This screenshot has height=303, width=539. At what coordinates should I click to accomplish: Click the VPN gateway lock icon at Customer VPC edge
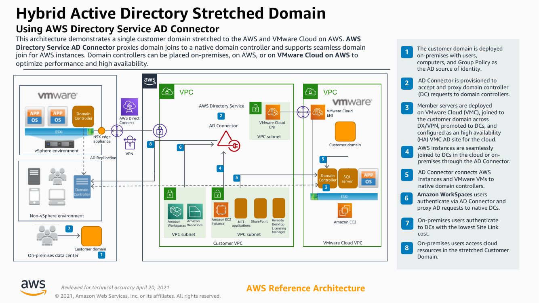pyautogui.click(x=160, y=130)
